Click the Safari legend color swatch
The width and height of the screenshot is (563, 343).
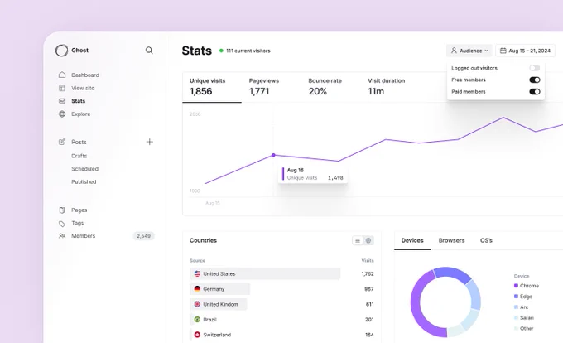click(x=516, y=317)
